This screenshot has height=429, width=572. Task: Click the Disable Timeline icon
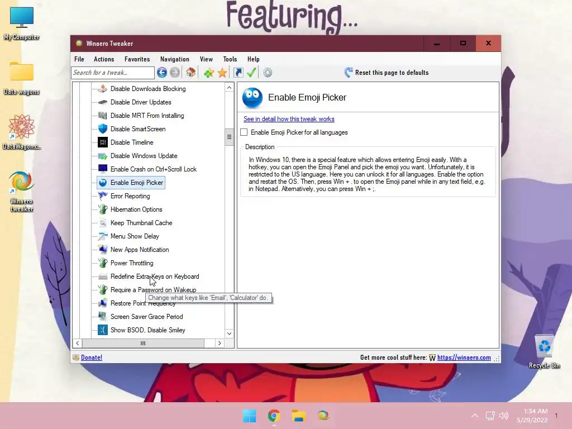103,142
